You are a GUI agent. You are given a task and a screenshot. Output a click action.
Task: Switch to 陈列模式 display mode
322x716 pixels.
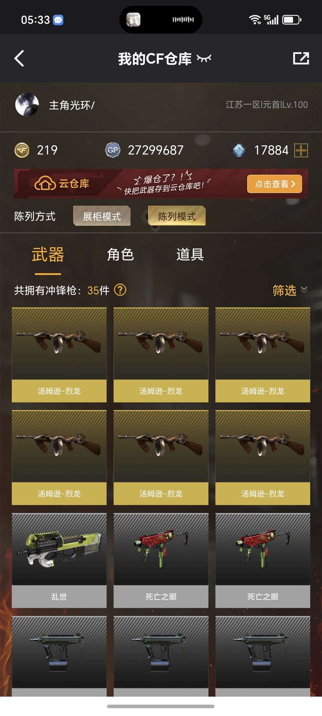pos(177,216)
